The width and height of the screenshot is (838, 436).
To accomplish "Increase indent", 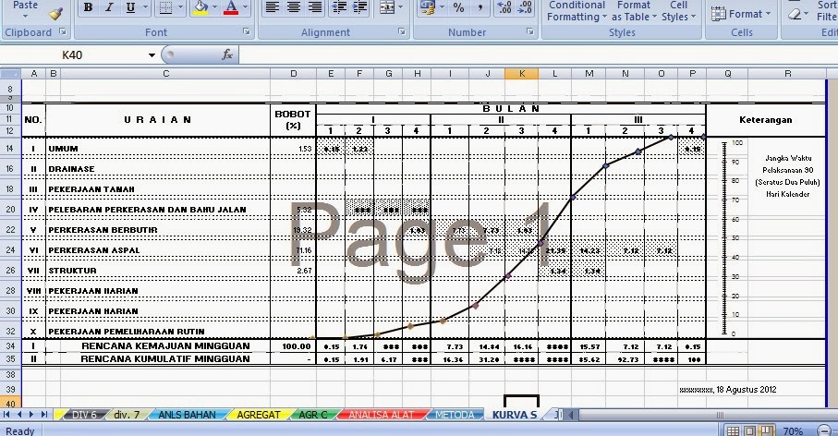I will [360, 7].
